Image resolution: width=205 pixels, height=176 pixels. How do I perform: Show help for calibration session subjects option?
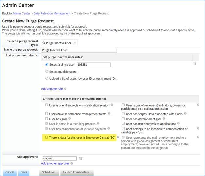click(x=112, y=105)
